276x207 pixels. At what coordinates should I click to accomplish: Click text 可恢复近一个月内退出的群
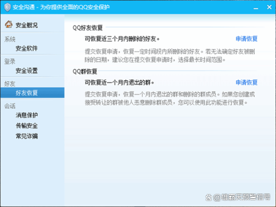click(x=119, y=82)
